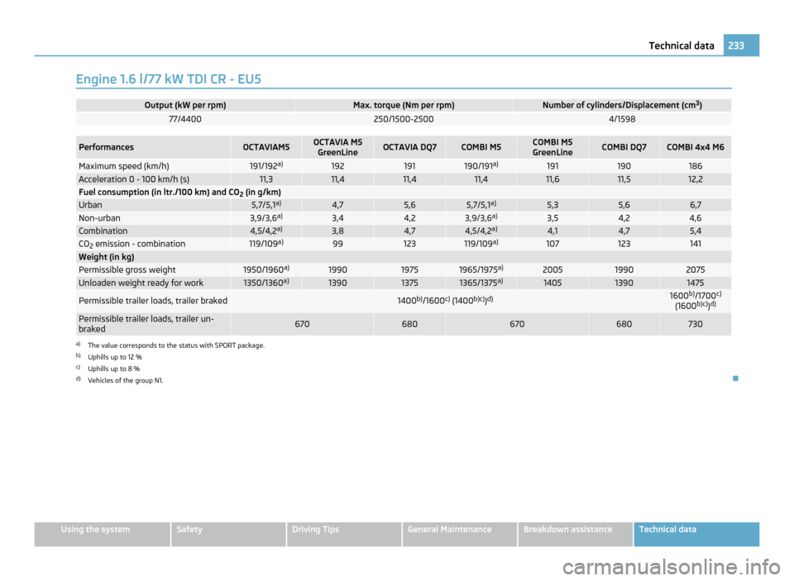Click the Acceleration 0 - 100 km/h row label
The width and height of the screenshot is (794, 581).
pyautogui.click(x=134, y=179)
